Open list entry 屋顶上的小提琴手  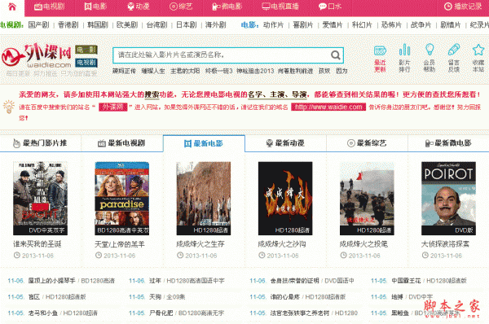click(52, 281)
